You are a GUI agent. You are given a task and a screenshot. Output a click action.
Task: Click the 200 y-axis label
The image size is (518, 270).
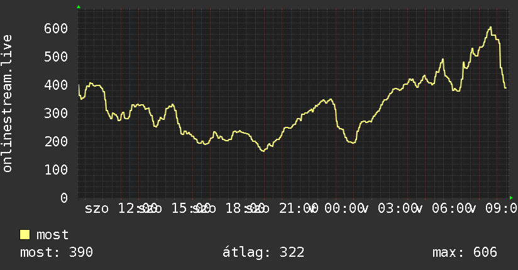click(56, 142)
